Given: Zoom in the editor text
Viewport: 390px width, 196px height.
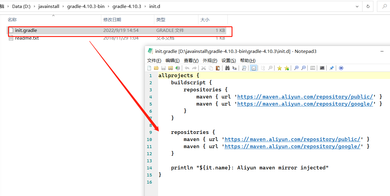Looking at the screenshot, I should tap(296, 68).
